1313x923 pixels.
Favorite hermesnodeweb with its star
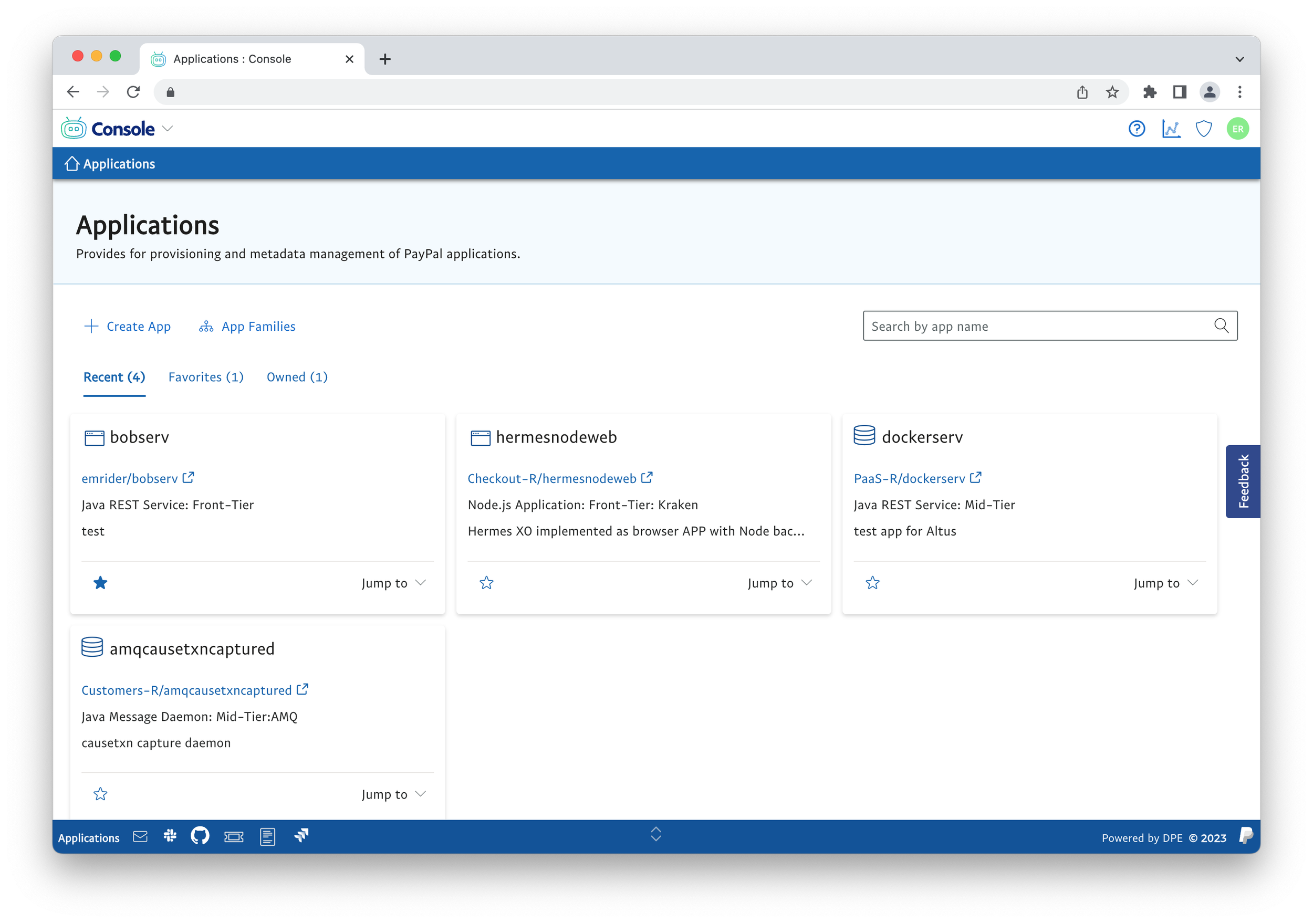click(x=487, y=583)
